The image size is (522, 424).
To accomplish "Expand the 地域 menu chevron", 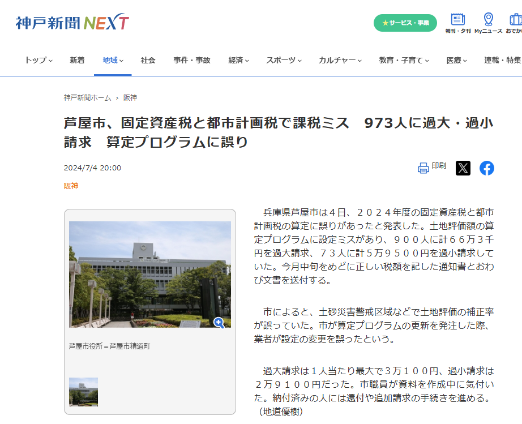I will [x=122, y=61].
